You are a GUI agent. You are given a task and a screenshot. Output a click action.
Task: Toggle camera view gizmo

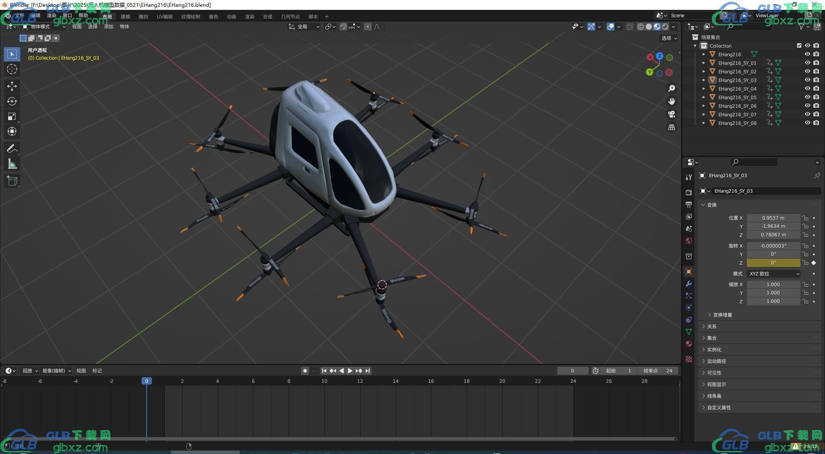[672, 114]
